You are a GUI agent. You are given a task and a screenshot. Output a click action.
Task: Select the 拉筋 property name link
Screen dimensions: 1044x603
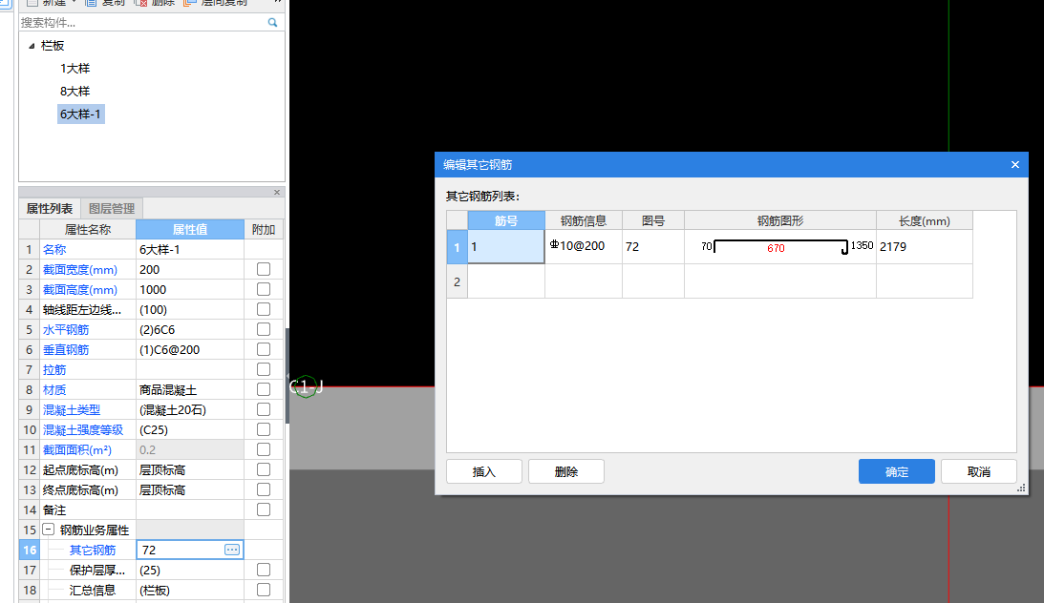(54, 369)
